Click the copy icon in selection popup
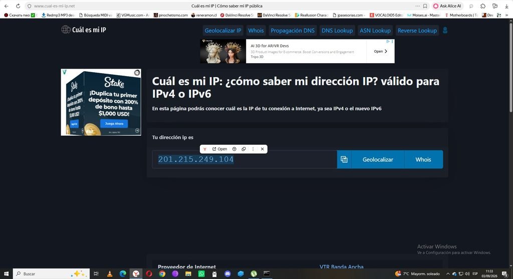513x279 pixels. tap(243, 149)
